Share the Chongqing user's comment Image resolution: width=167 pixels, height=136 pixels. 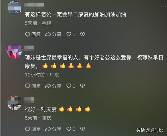coord(53,129)
